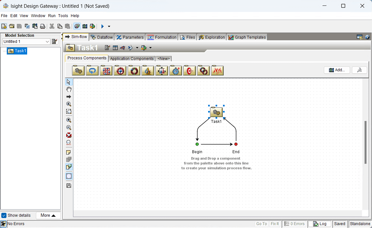This screenshot has height=228, width=372.
Task: Click the yellow Add Note icon
Action: pos(69,152)
